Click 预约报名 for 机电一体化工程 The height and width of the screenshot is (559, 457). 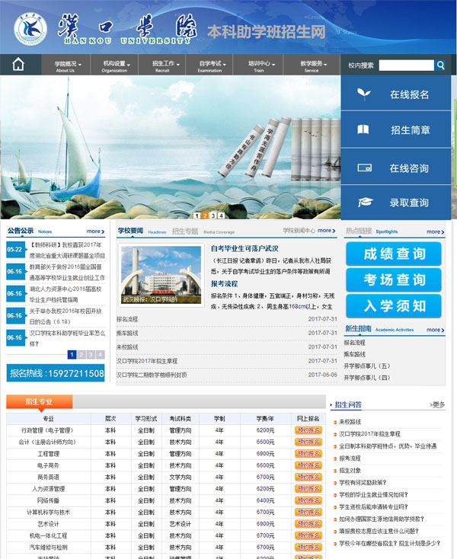(308, 535)
